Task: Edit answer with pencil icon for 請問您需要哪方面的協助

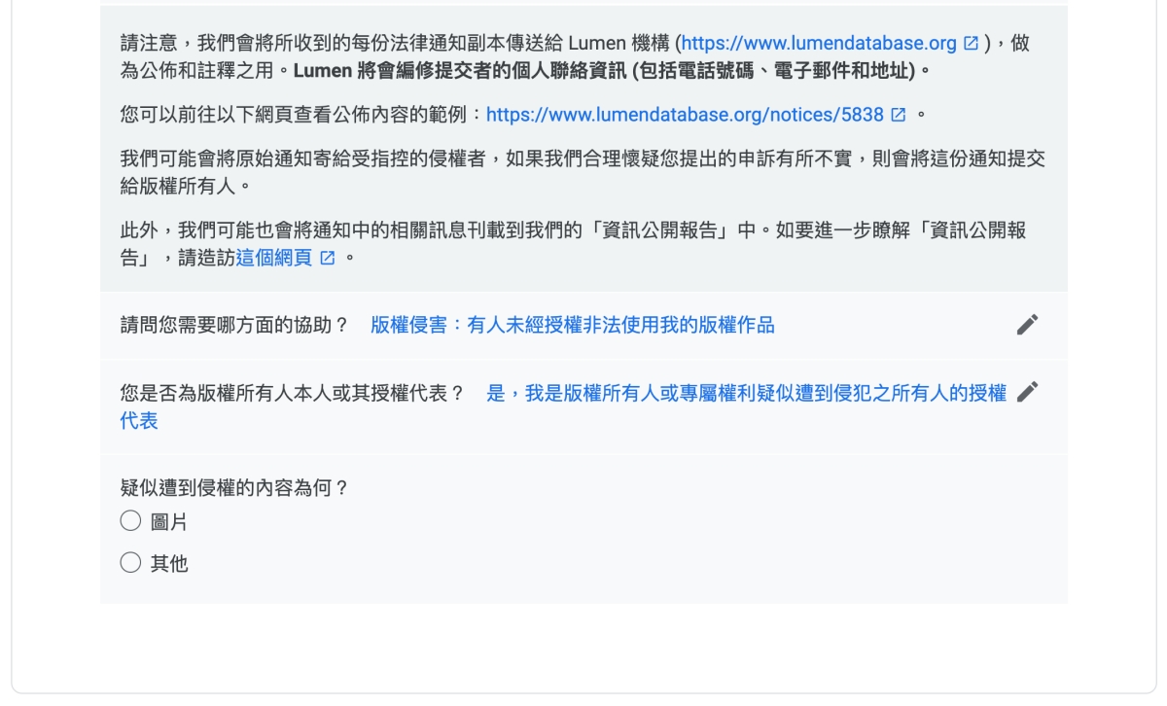Action: (1027, 325)
